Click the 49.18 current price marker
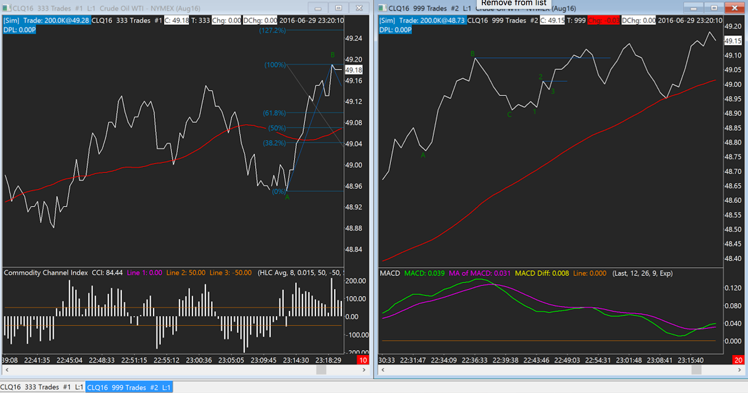This screenshot has width=748, height=393. click(x=353, y=70)
